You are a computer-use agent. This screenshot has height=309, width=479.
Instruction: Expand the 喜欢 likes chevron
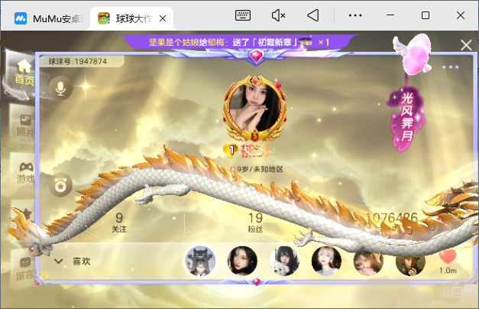(58, 261)
